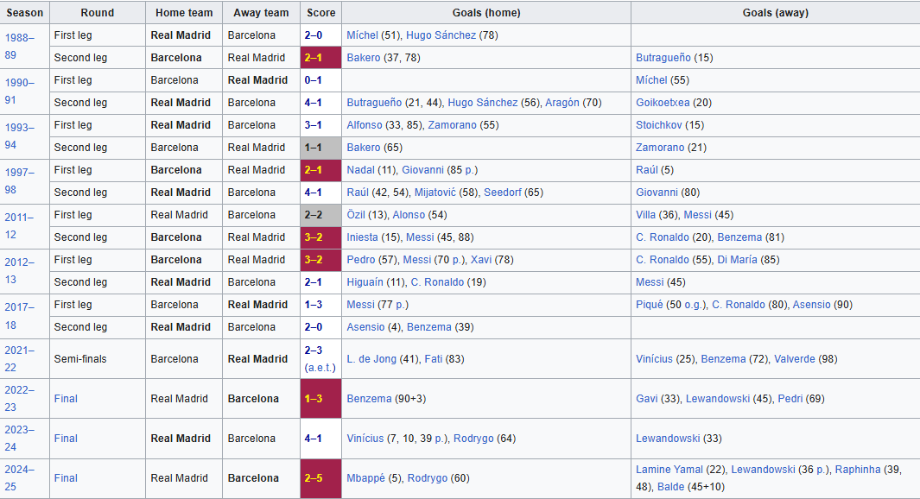Open the Di María player link

click(x=737, y=260)
